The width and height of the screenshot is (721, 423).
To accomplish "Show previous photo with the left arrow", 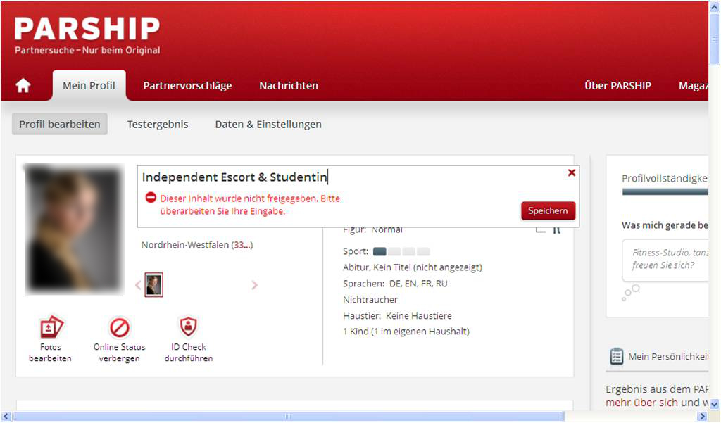I will tap(138, 285).
